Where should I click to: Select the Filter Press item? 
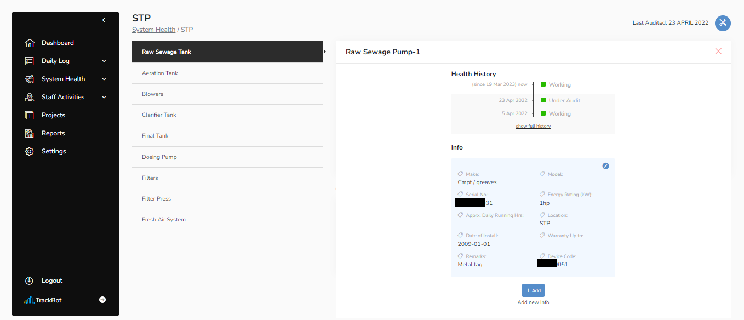(x=157, y=199)
